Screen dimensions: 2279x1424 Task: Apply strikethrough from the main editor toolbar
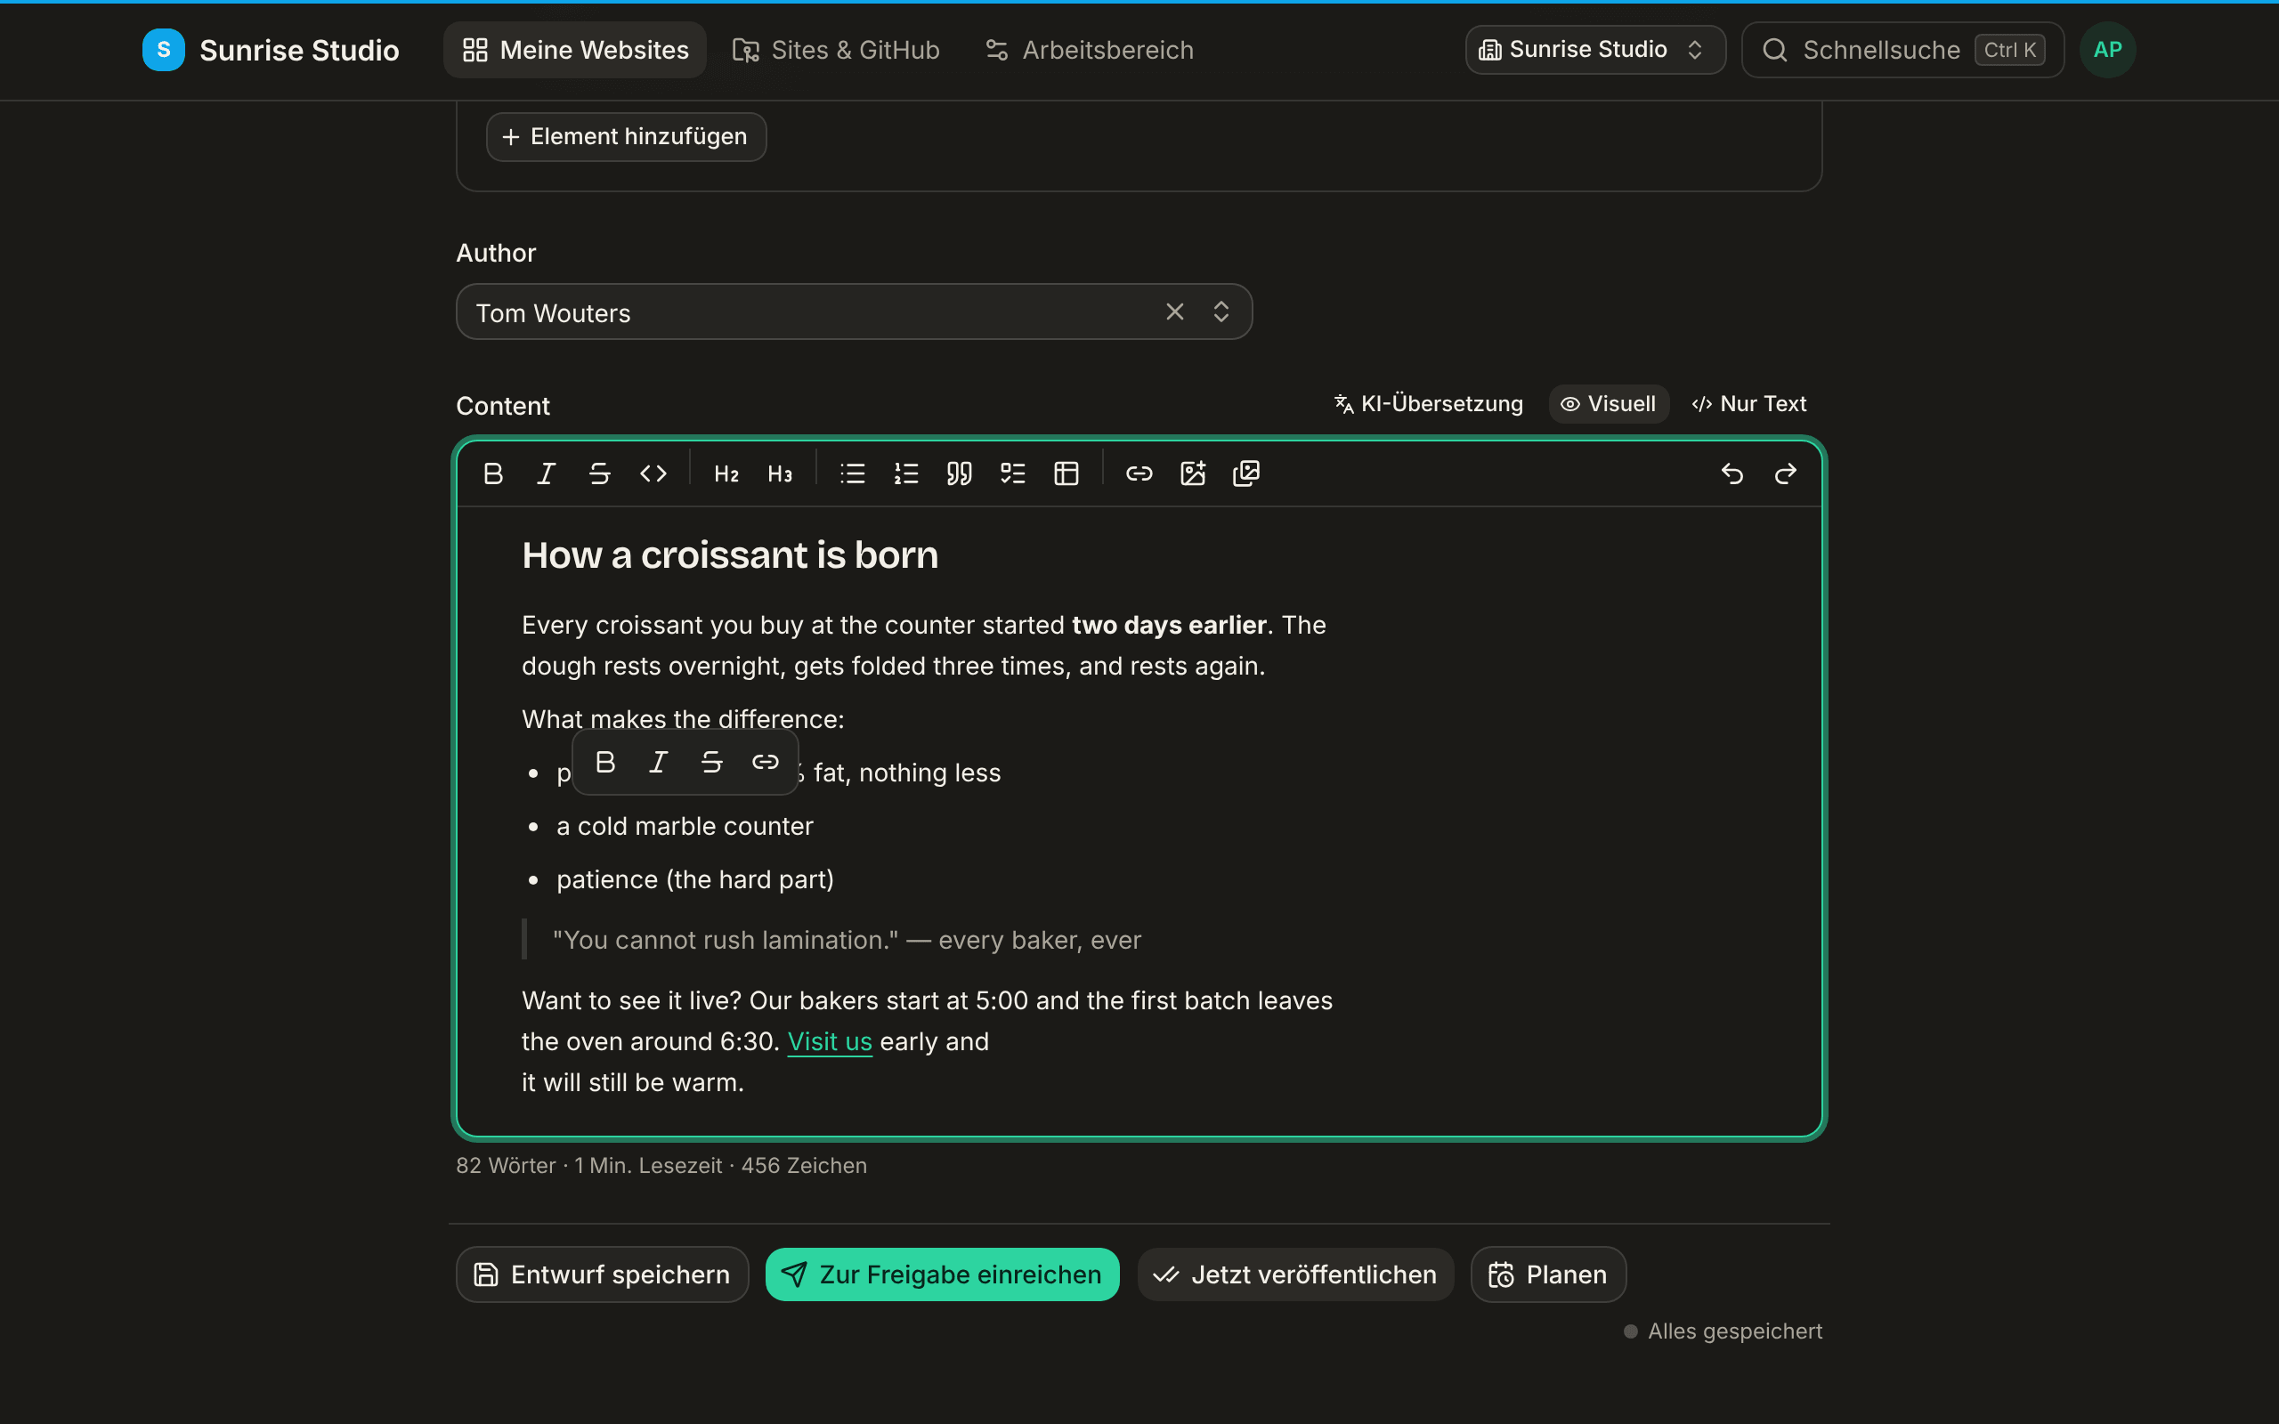click(600, 473)
